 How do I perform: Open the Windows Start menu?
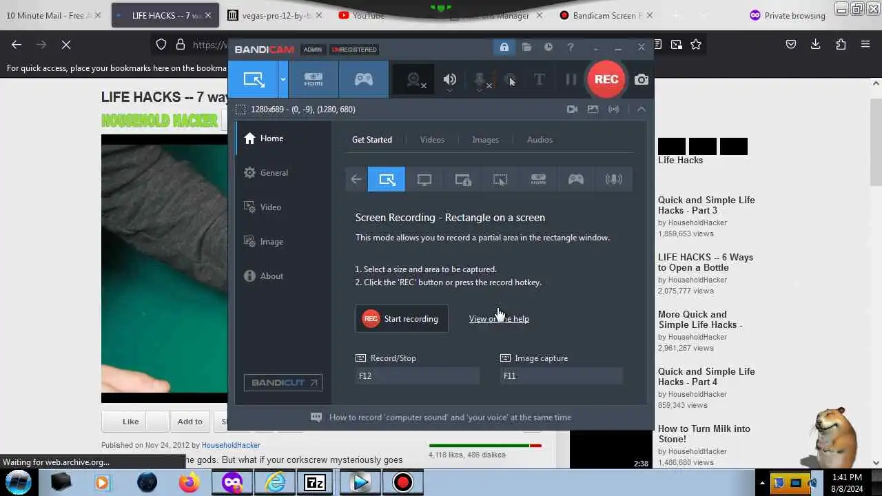(18, 482)
